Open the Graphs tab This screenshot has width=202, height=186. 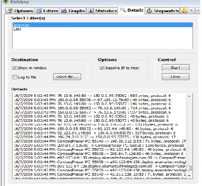(73, 11)
